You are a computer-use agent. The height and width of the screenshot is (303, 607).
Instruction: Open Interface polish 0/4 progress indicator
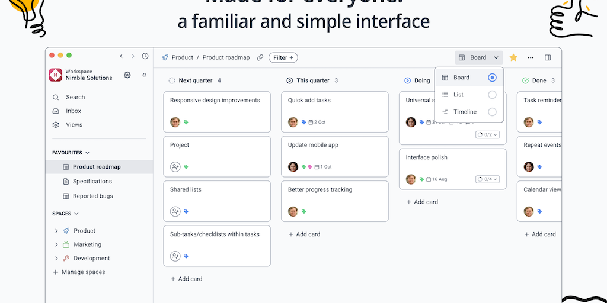click(487, 179)
